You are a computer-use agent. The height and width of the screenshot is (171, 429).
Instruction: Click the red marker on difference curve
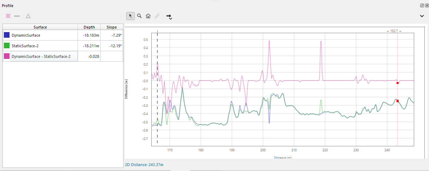[398, 83]
